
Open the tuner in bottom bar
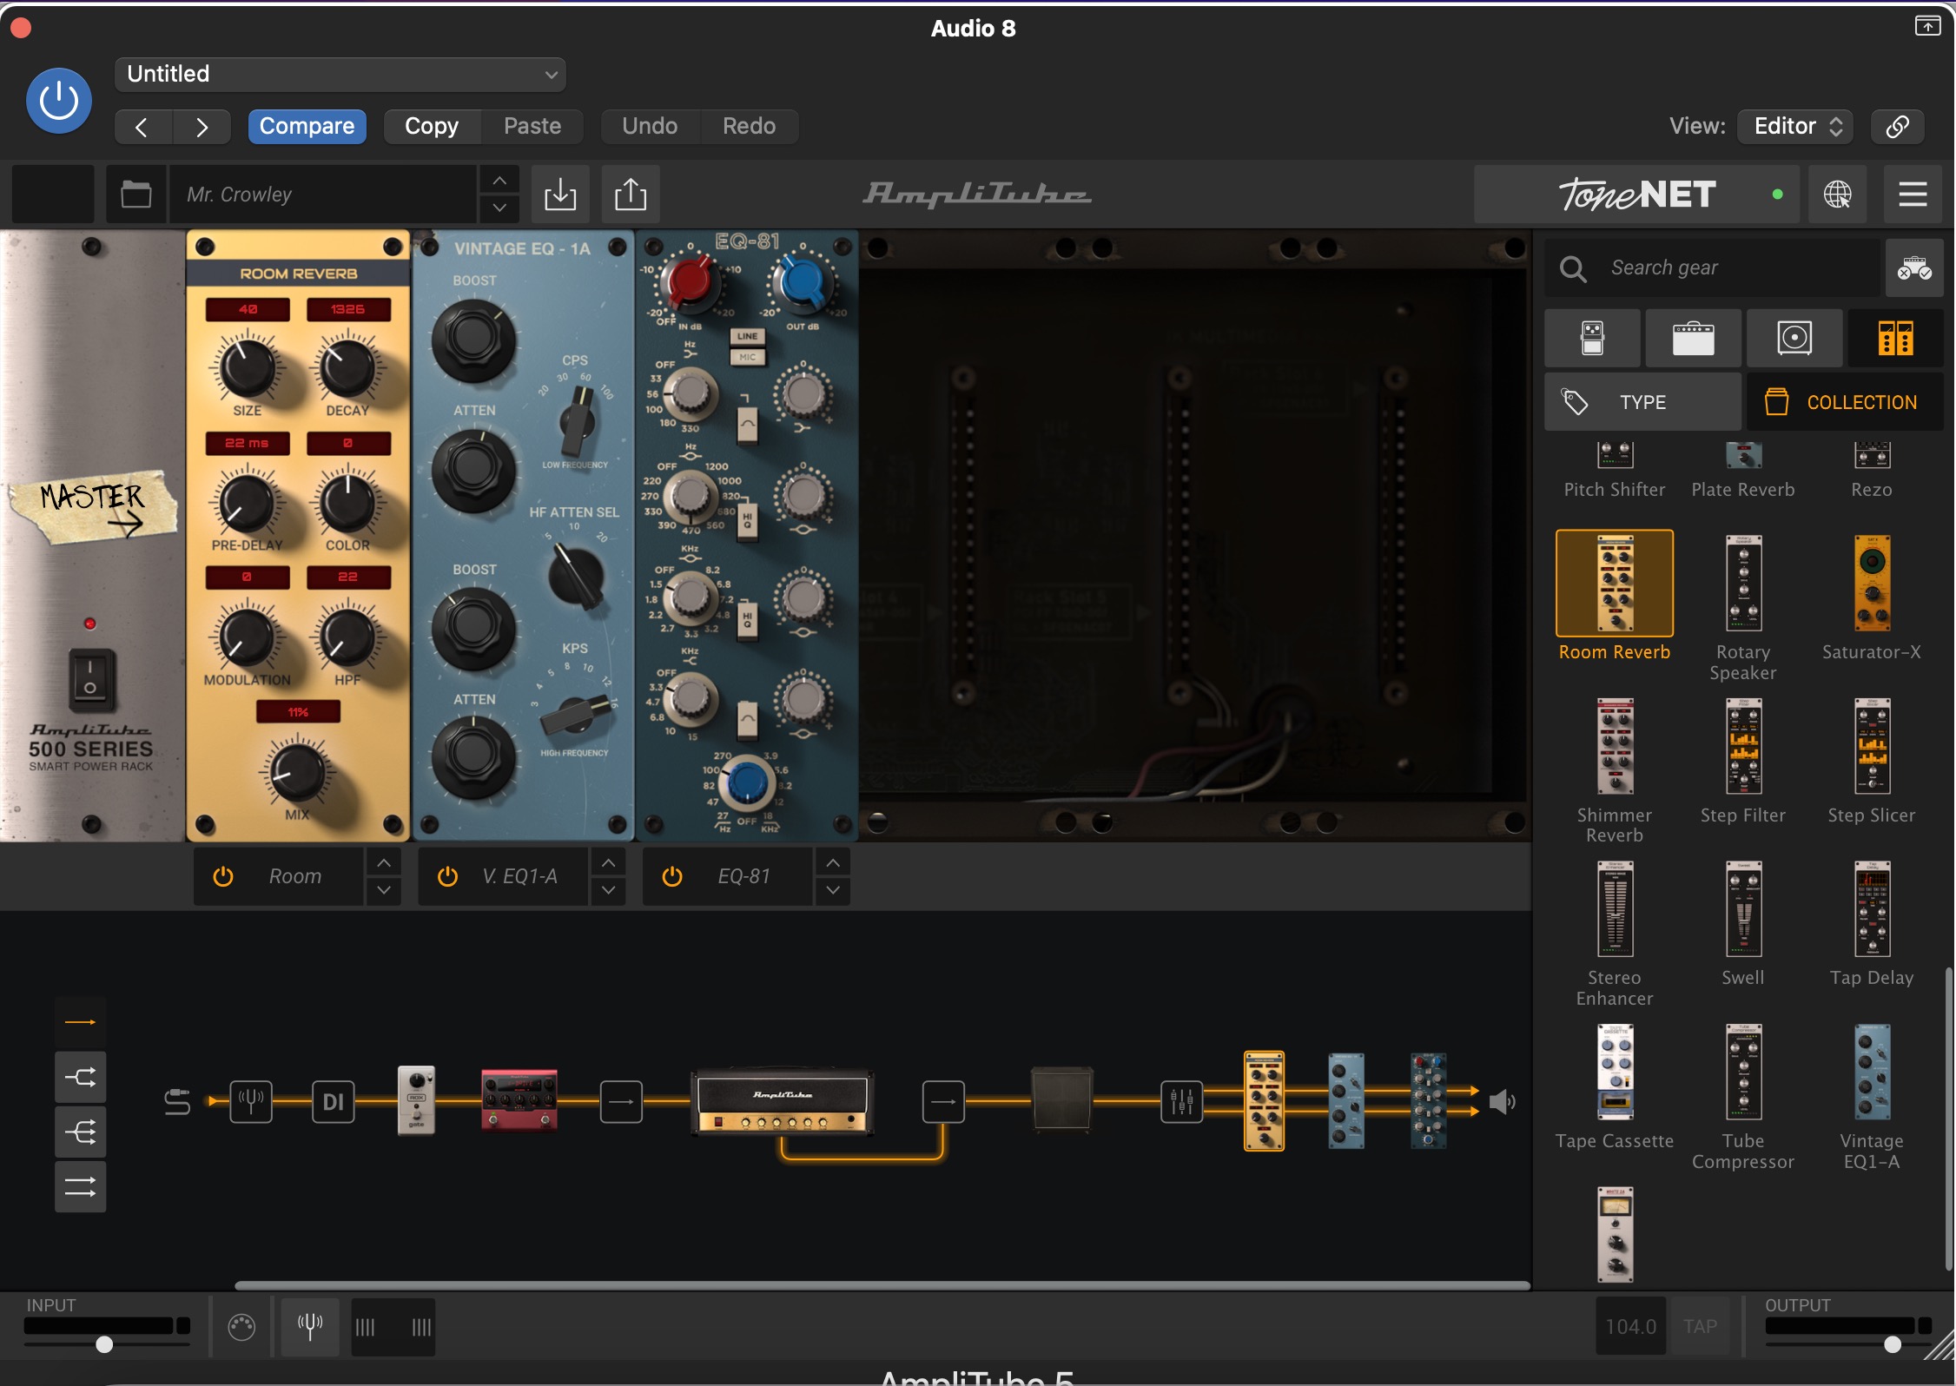point(309,1326)
